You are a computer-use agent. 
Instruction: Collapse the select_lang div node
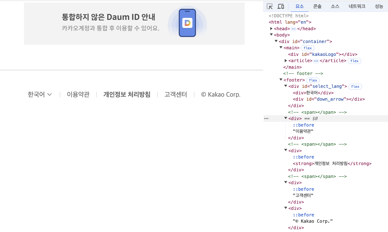[x=286, y=86]
